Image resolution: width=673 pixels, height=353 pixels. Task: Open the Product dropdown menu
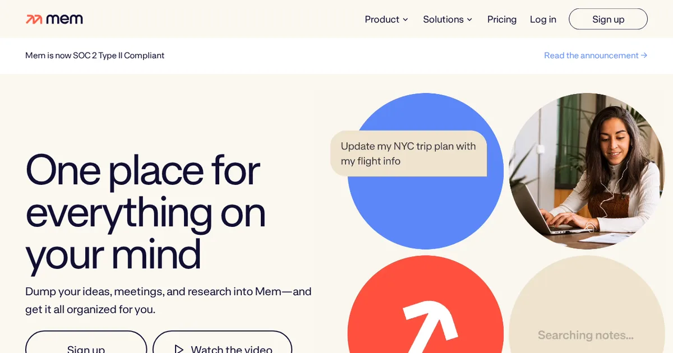pyautogui.click(x=386, y=20)
